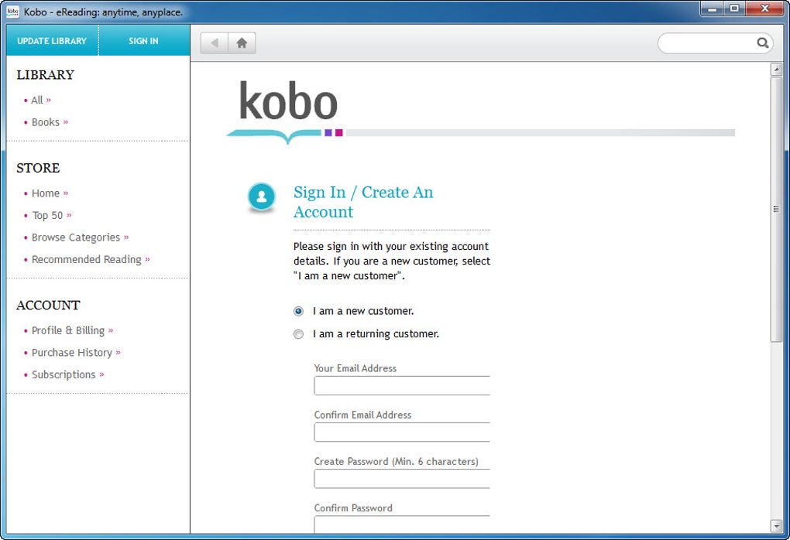
Task: Click the LIBRARY section heading
Action: pyautogui.click(x=46, y=75)
